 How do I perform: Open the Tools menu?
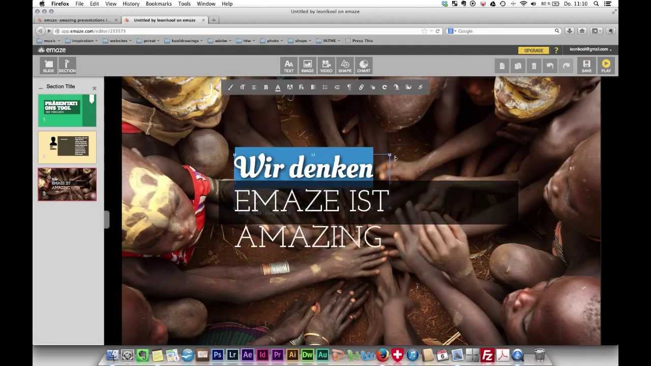coord(185,4)
